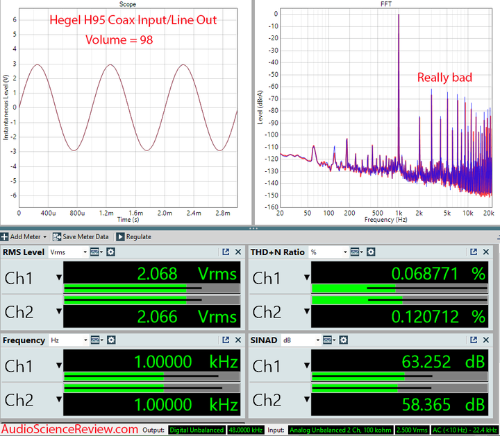Click the FFT graph title
The image size is (500, 436).
386,4
